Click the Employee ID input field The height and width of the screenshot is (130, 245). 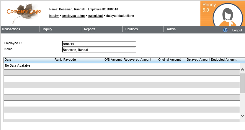pyautogui.click(x=99, y=44)
